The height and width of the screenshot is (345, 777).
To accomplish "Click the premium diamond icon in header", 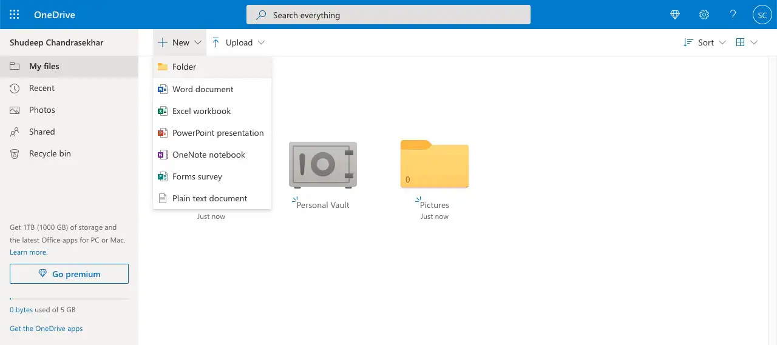I will coord(675,15).
